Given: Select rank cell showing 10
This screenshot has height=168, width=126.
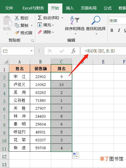Looking at the screenshot, I should 62,84.
